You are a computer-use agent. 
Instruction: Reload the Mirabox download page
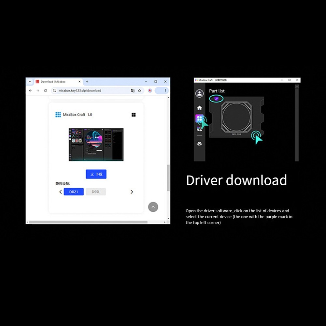pyautogui.click(x=45, y=91)
